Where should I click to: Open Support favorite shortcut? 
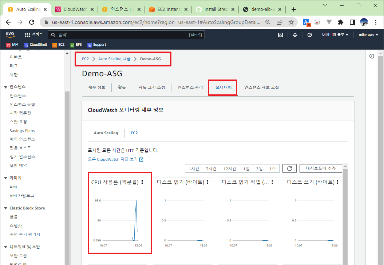(x=97, y=45)
